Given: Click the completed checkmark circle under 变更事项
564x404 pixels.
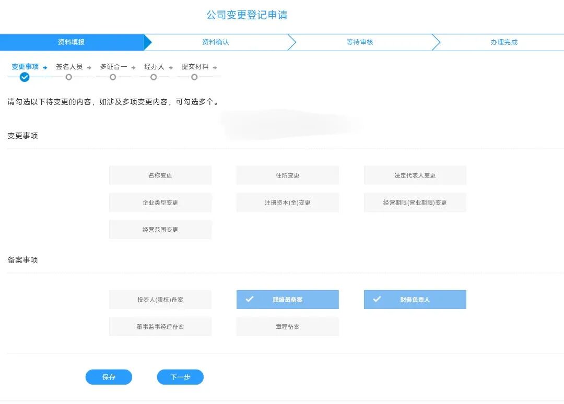Looking at the screenshot, I should tap(25, 77).
